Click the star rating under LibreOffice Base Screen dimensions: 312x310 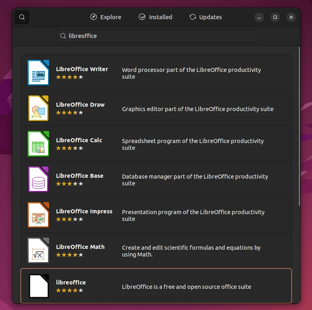[70, 184]
